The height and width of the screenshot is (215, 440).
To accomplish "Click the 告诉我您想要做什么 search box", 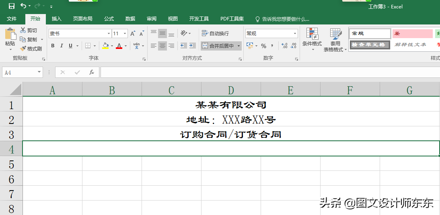I will coord(282,19).
